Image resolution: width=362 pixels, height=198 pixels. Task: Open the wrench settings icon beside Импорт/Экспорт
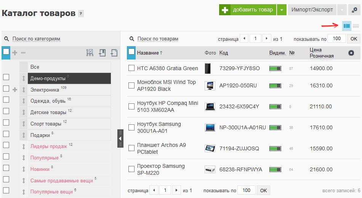click(354, 10)
